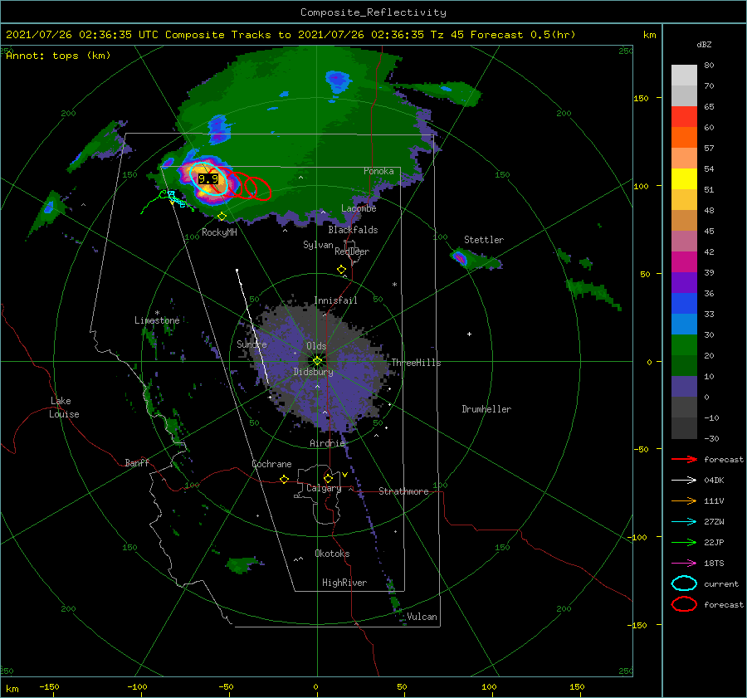
Task: Click the dBZ legend heading
Action: click(704, 44)
